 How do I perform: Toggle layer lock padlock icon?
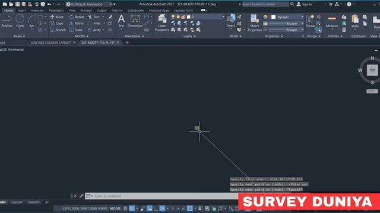[x=183, y=17]
